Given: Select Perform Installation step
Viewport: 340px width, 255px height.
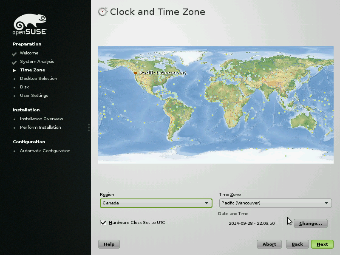Looking at the screenshot, I should coord(40,127).
